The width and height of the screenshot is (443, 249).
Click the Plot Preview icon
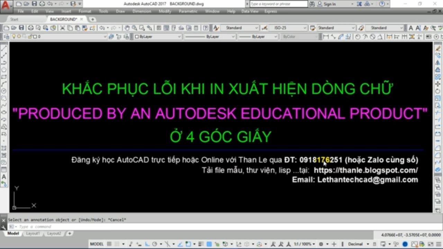point(38,28)
